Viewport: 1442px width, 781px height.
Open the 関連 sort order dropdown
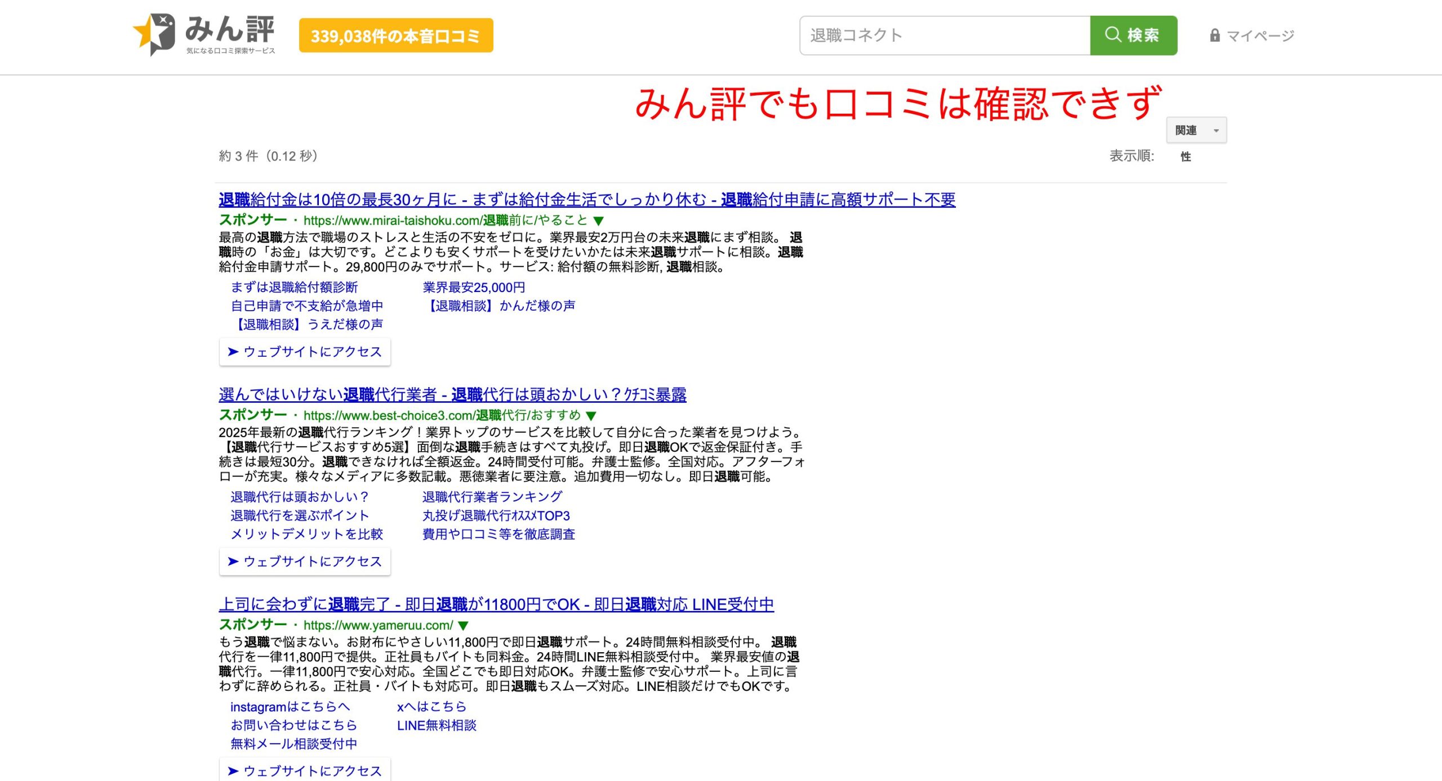(1196, 130)
